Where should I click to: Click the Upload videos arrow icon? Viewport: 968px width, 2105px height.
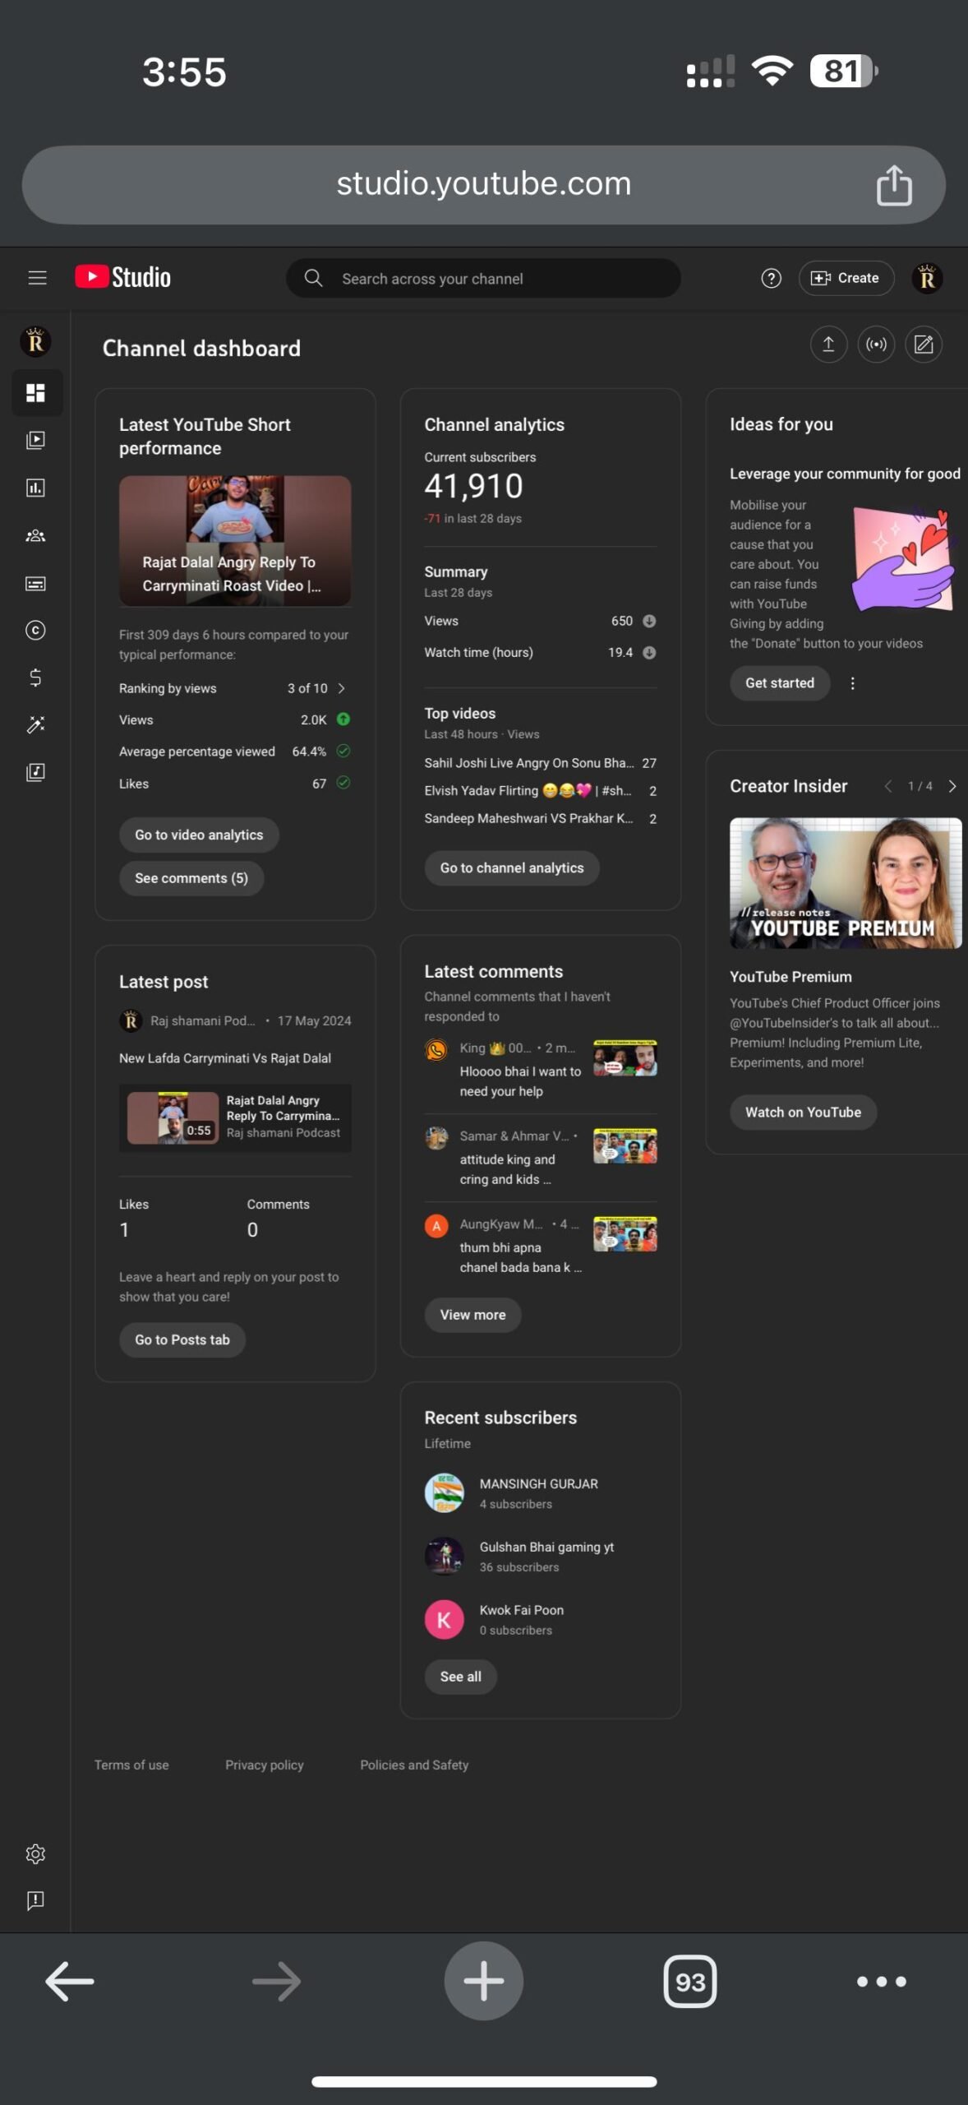(828, 345)
